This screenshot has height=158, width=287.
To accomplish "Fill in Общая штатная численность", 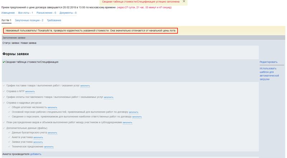I will click(x=52, y=107).
